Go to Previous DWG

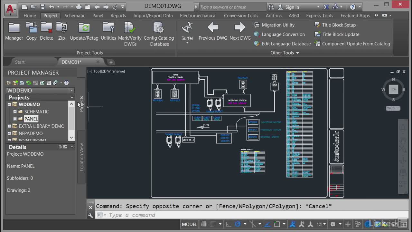[213, 31]
